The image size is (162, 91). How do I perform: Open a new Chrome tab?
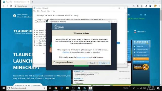[x=33, y=2]
